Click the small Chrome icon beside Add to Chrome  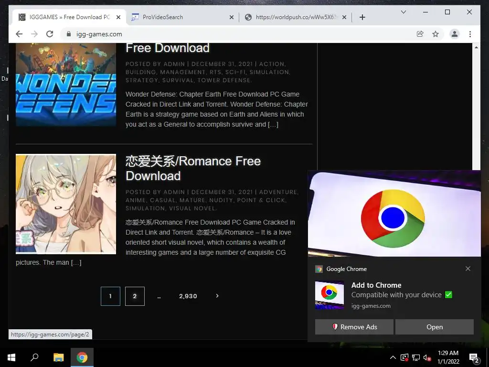pos(330,295)
